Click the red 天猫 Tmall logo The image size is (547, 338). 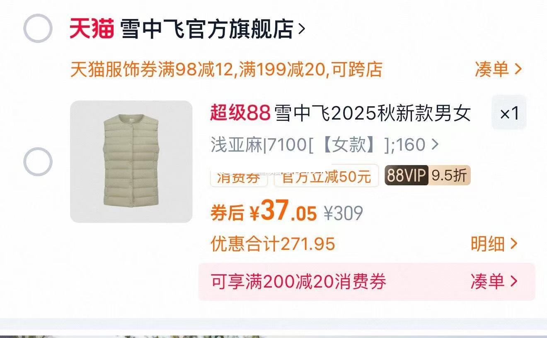[92, 29]
